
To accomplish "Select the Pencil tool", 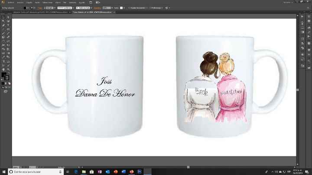I will click(8, 33).
